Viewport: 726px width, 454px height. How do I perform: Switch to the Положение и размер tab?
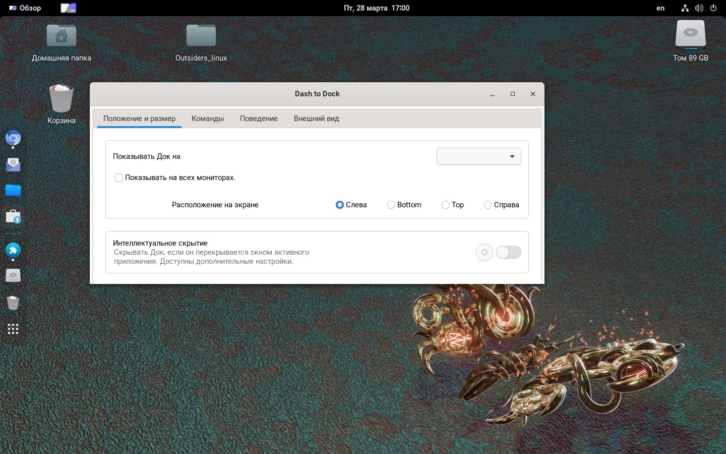coord(139,119)
